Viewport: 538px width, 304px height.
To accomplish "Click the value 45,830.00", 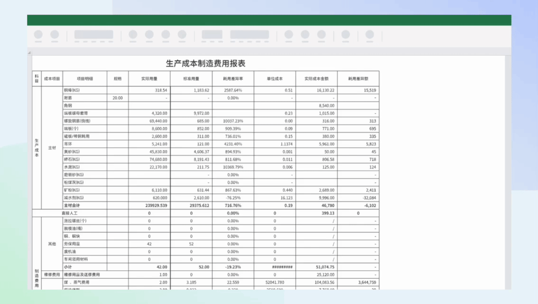I will pyautogui.click(x=158, y=152).
